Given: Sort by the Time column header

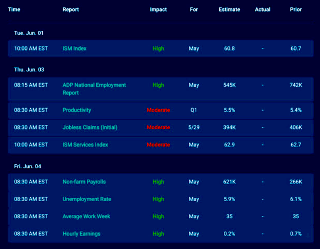Looking at the screenshot, I should [14, 9].
